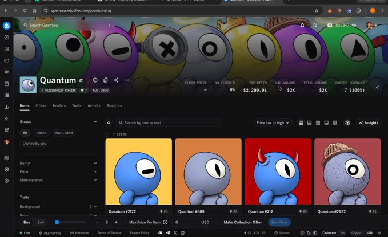Screen dimensions: 388x237
Task: Open the Insights panel
Action: pyautogui.click(x=369, y=123)
